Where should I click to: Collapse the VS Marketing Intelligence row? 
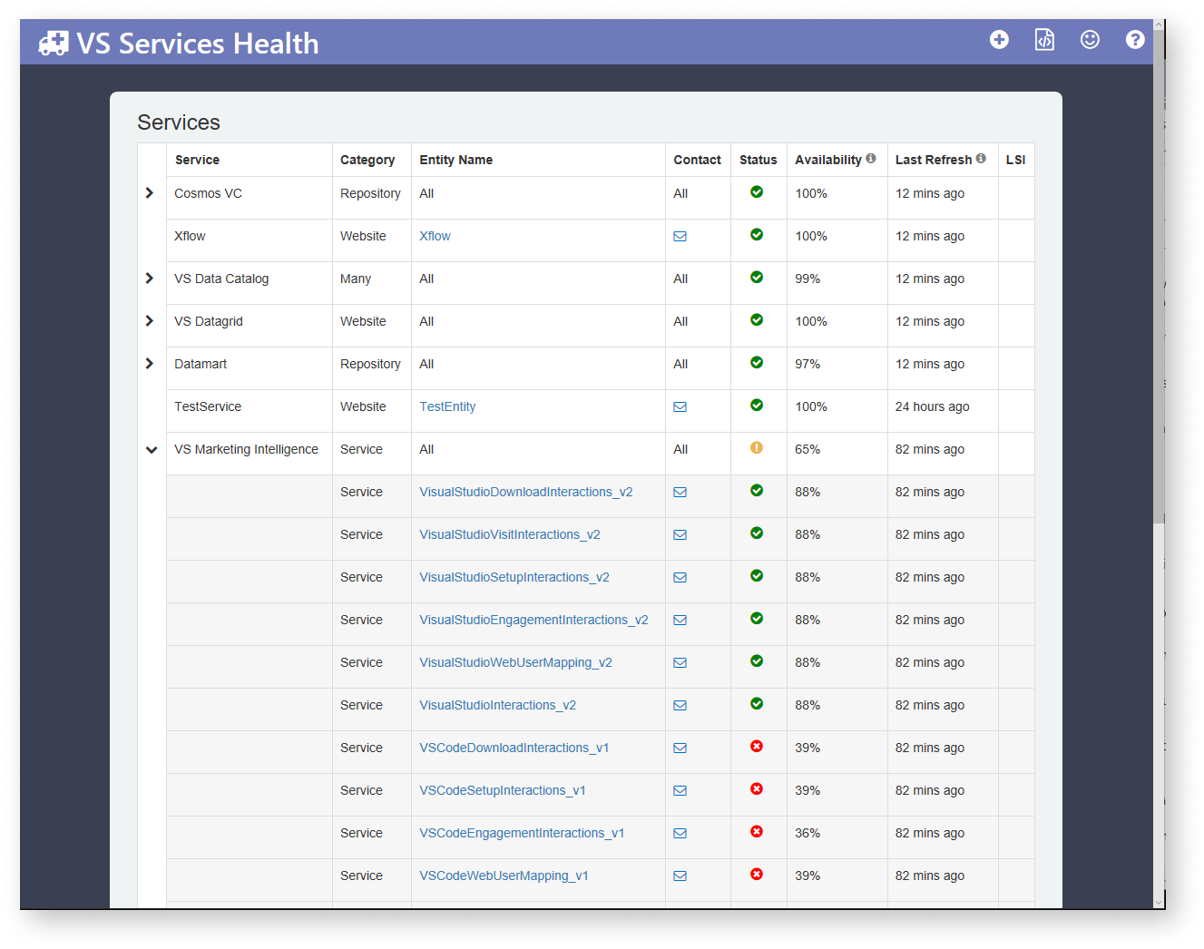[x=152, y=449]
